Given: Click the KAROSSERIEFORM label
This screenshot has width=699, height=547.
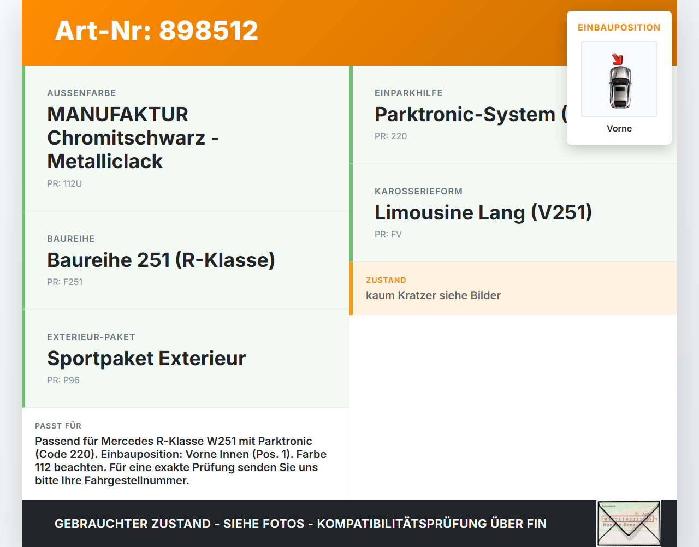Looking at the screenshot, I should [x=418, y=191].
